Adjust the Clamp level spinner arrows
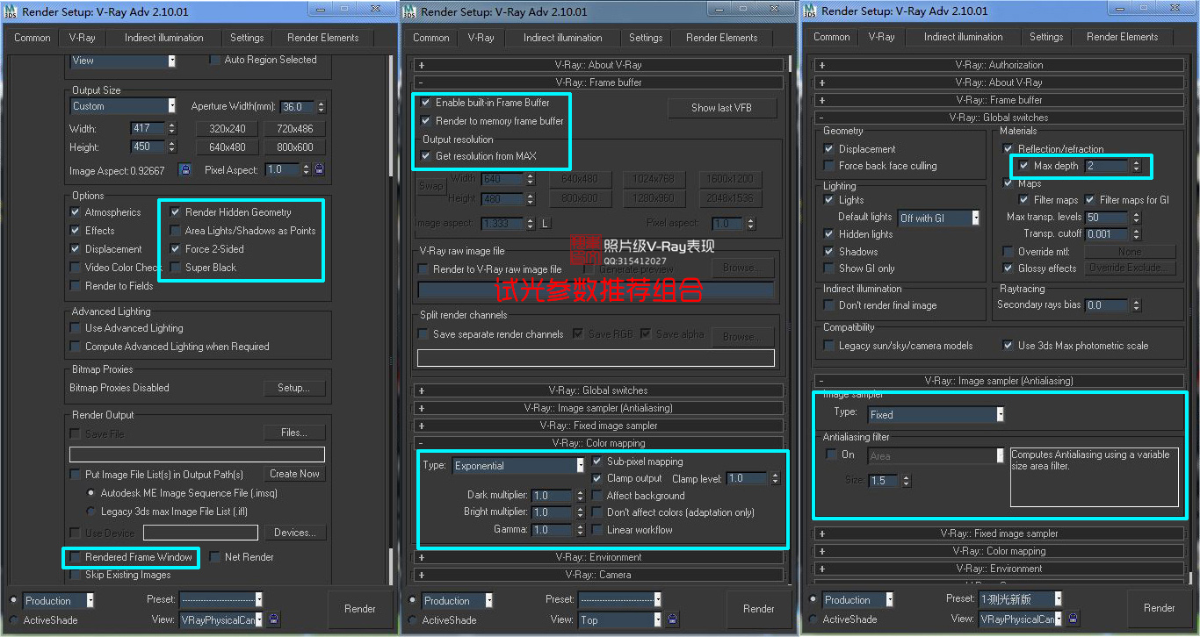Image resolution: width=1200 pixels, height=637 pixels. (x=775, y=479)
